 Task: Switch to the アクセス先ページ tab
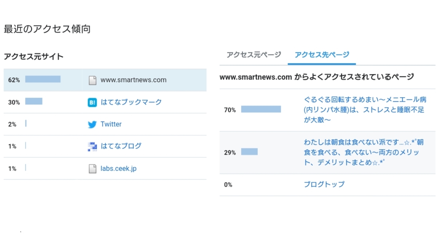(322, 55)
